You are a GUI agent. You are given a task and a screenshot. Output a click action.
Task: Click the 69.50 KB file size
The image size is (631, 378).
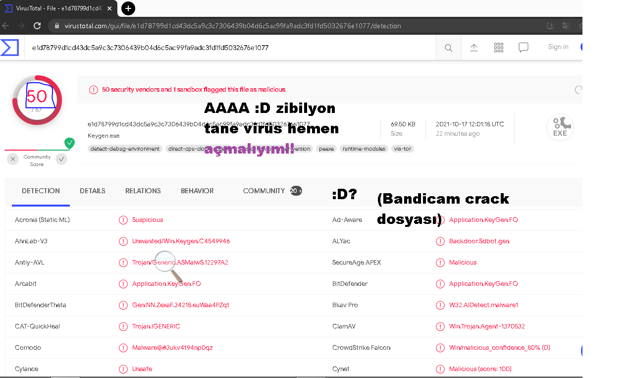click(x=403, y=124)
